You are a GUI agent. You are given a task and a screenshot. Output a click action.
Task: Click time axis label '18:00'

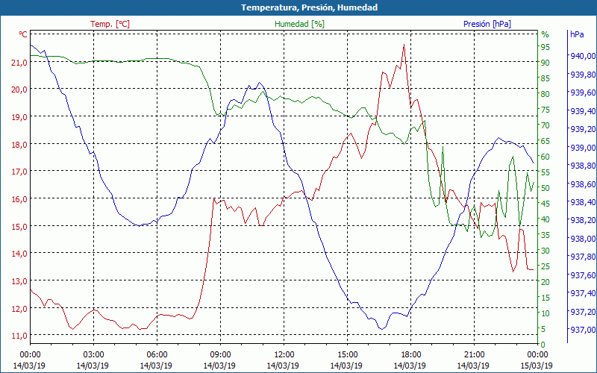point(410,355)
